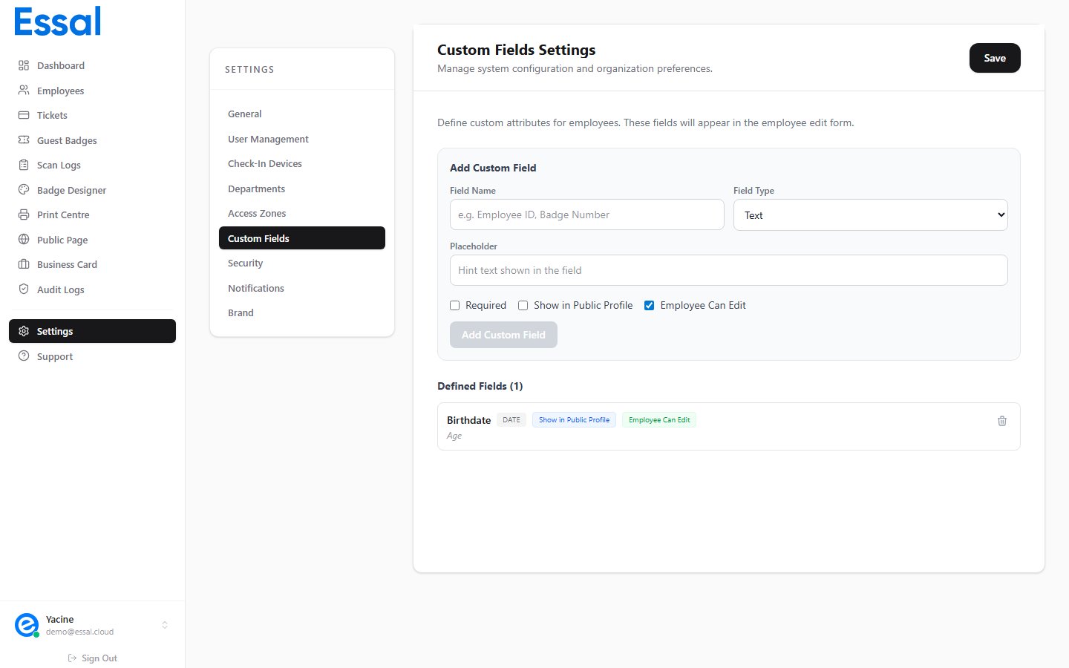Open Badge Designer page

92,190
